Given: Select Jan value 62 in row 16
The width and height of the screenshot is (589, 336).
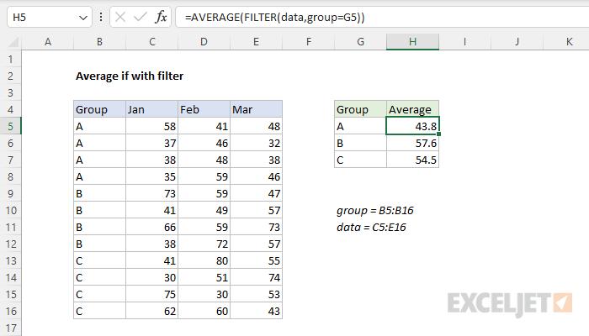Looking at the screenshot, I should pyautogui.click(x=151, y=312).
